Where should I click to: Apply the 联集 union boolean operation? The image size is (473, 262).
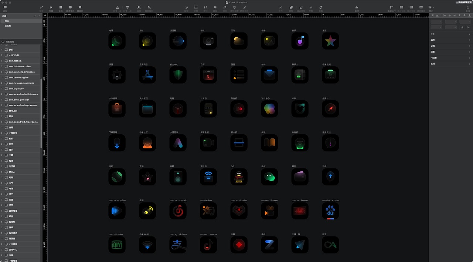pos(291,7)
